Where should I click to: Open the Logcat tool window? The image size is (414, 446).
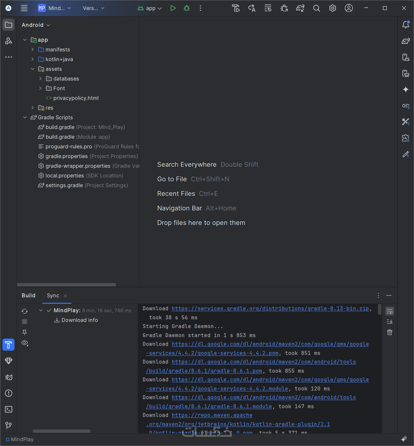(x=9, y=377)
